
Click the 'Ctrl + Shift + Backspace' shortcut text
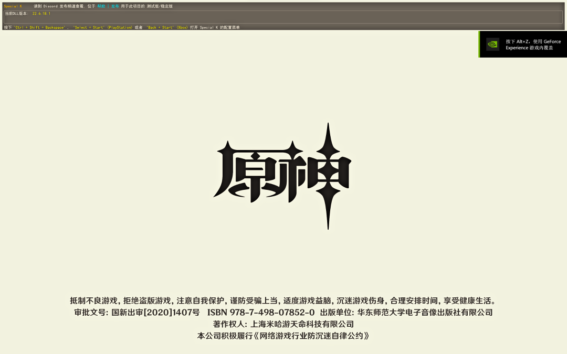point(40,27)
